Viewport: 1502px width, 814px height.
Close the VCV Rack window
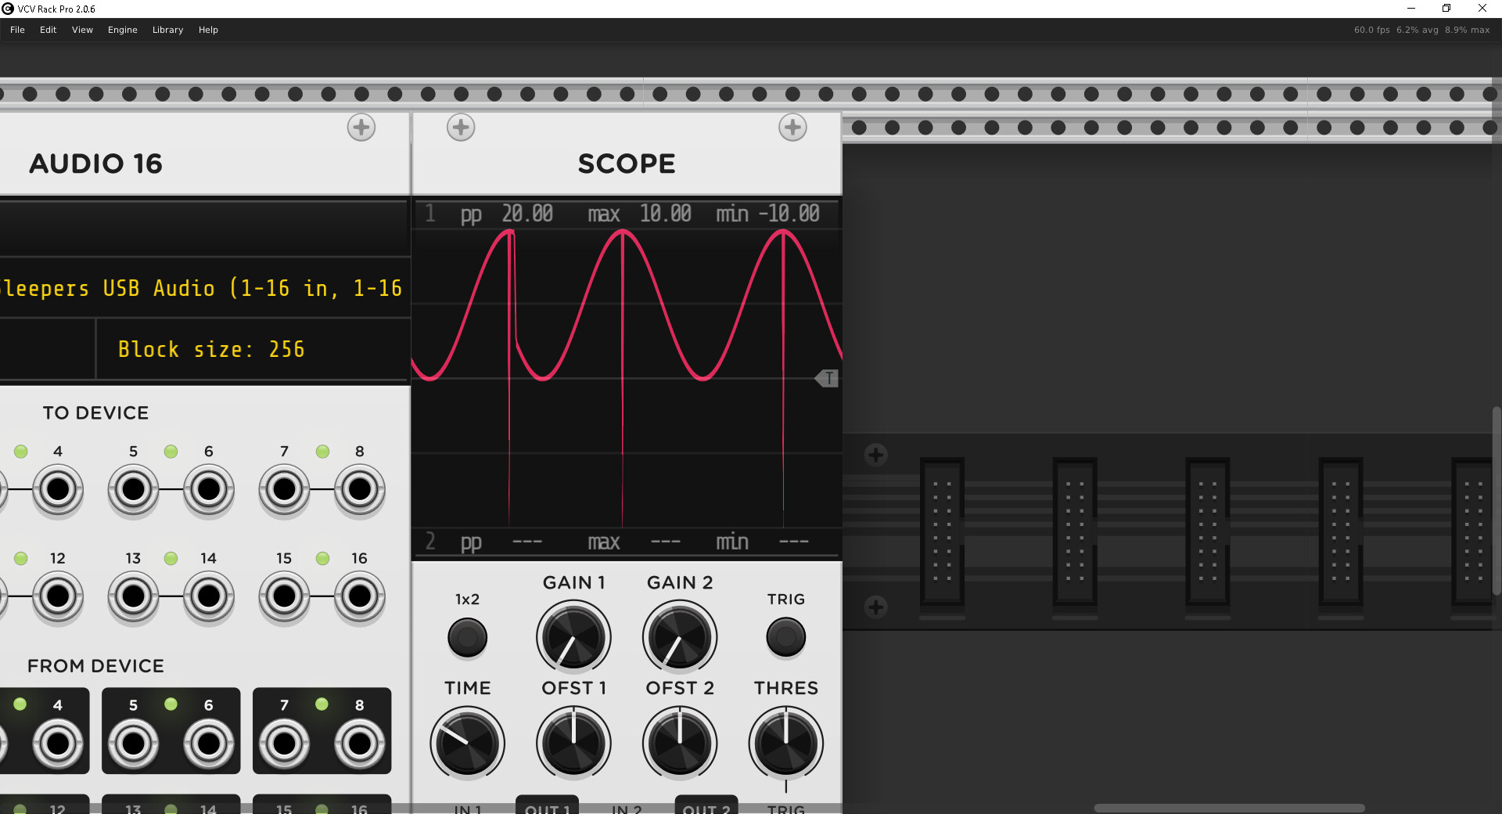[x=1482, y=9]
